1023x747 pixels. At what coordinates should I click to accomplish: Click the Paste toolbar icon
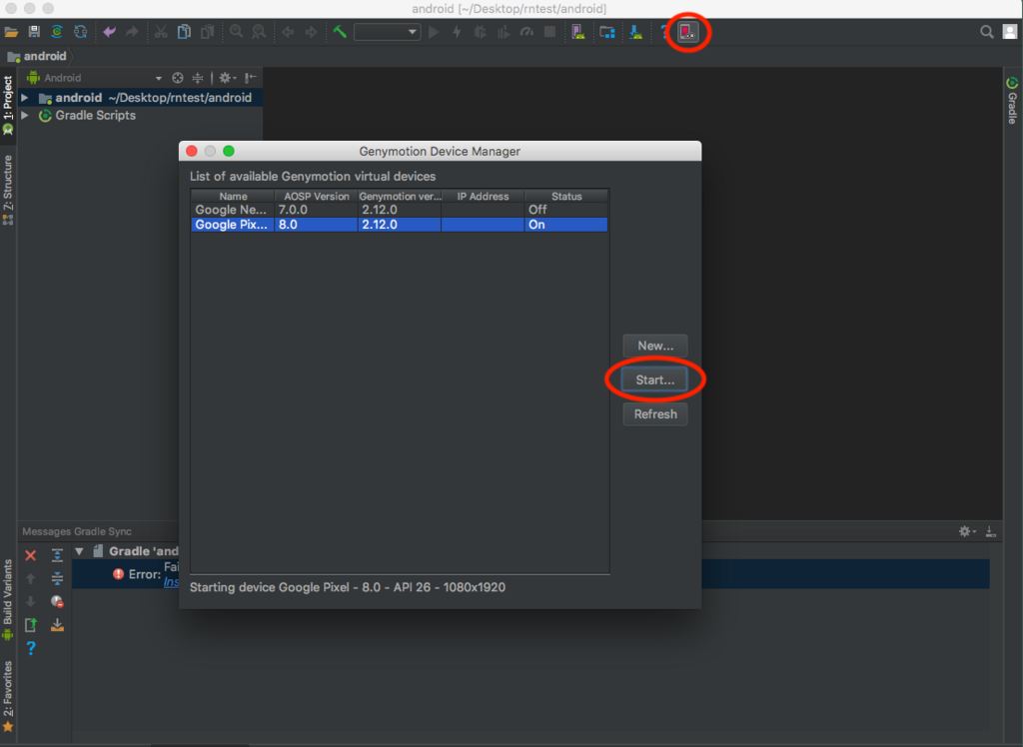[x=208, y=32]
